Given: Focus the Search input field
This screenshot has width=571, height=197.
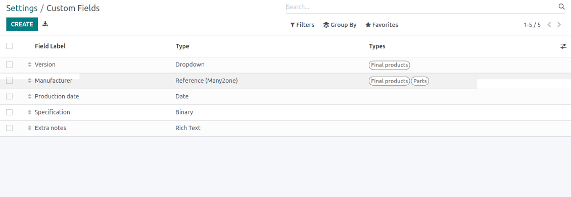Looking at the screenshot, I should click(x=422, y=7).
